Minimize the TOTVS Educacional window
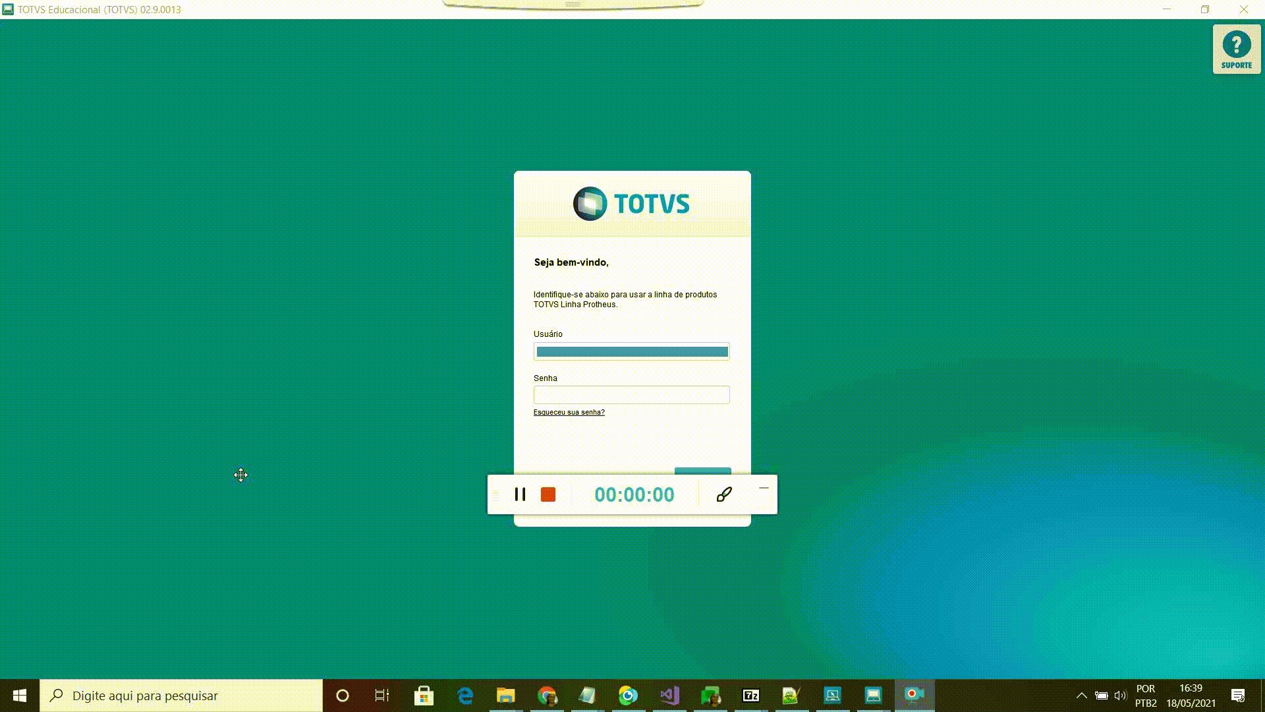The height and width of the screenshot is (712, 1265). tap(1167, 9)
